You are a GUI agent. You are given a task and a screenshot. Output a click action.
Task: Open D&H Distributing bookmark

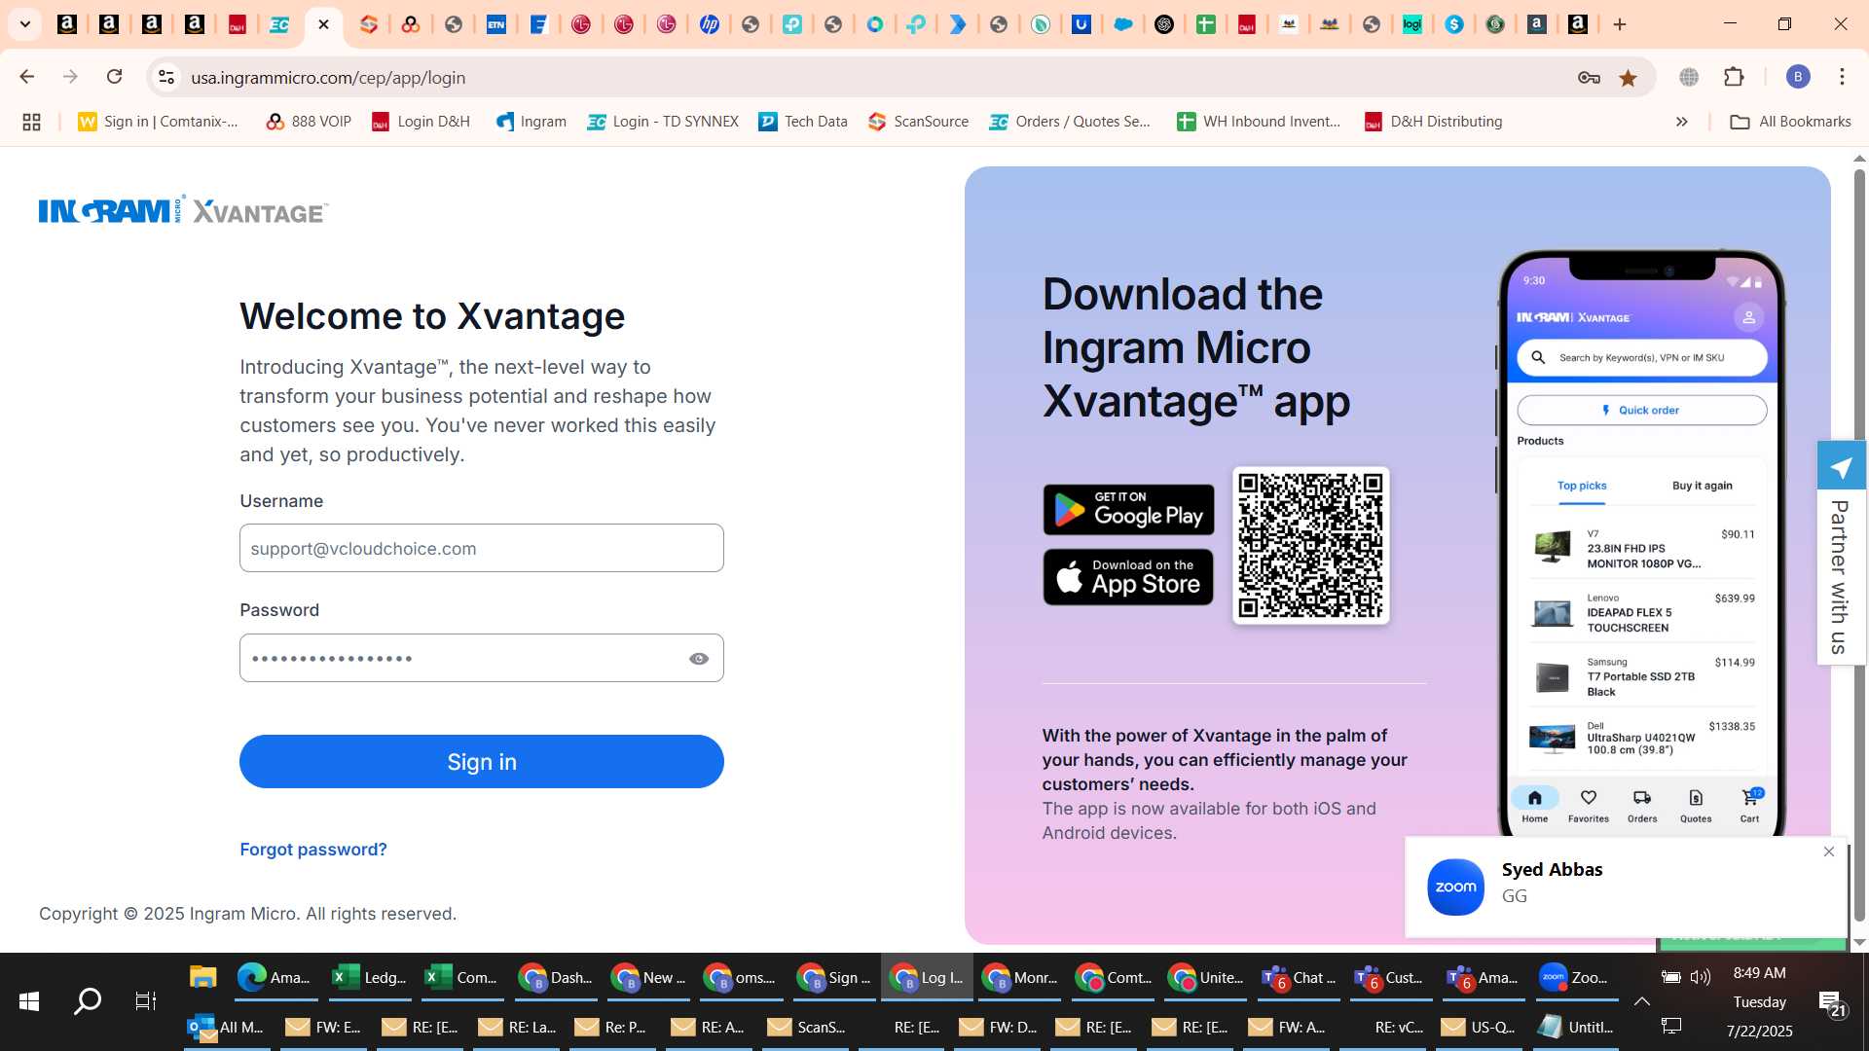click(x=1433, y=122)
